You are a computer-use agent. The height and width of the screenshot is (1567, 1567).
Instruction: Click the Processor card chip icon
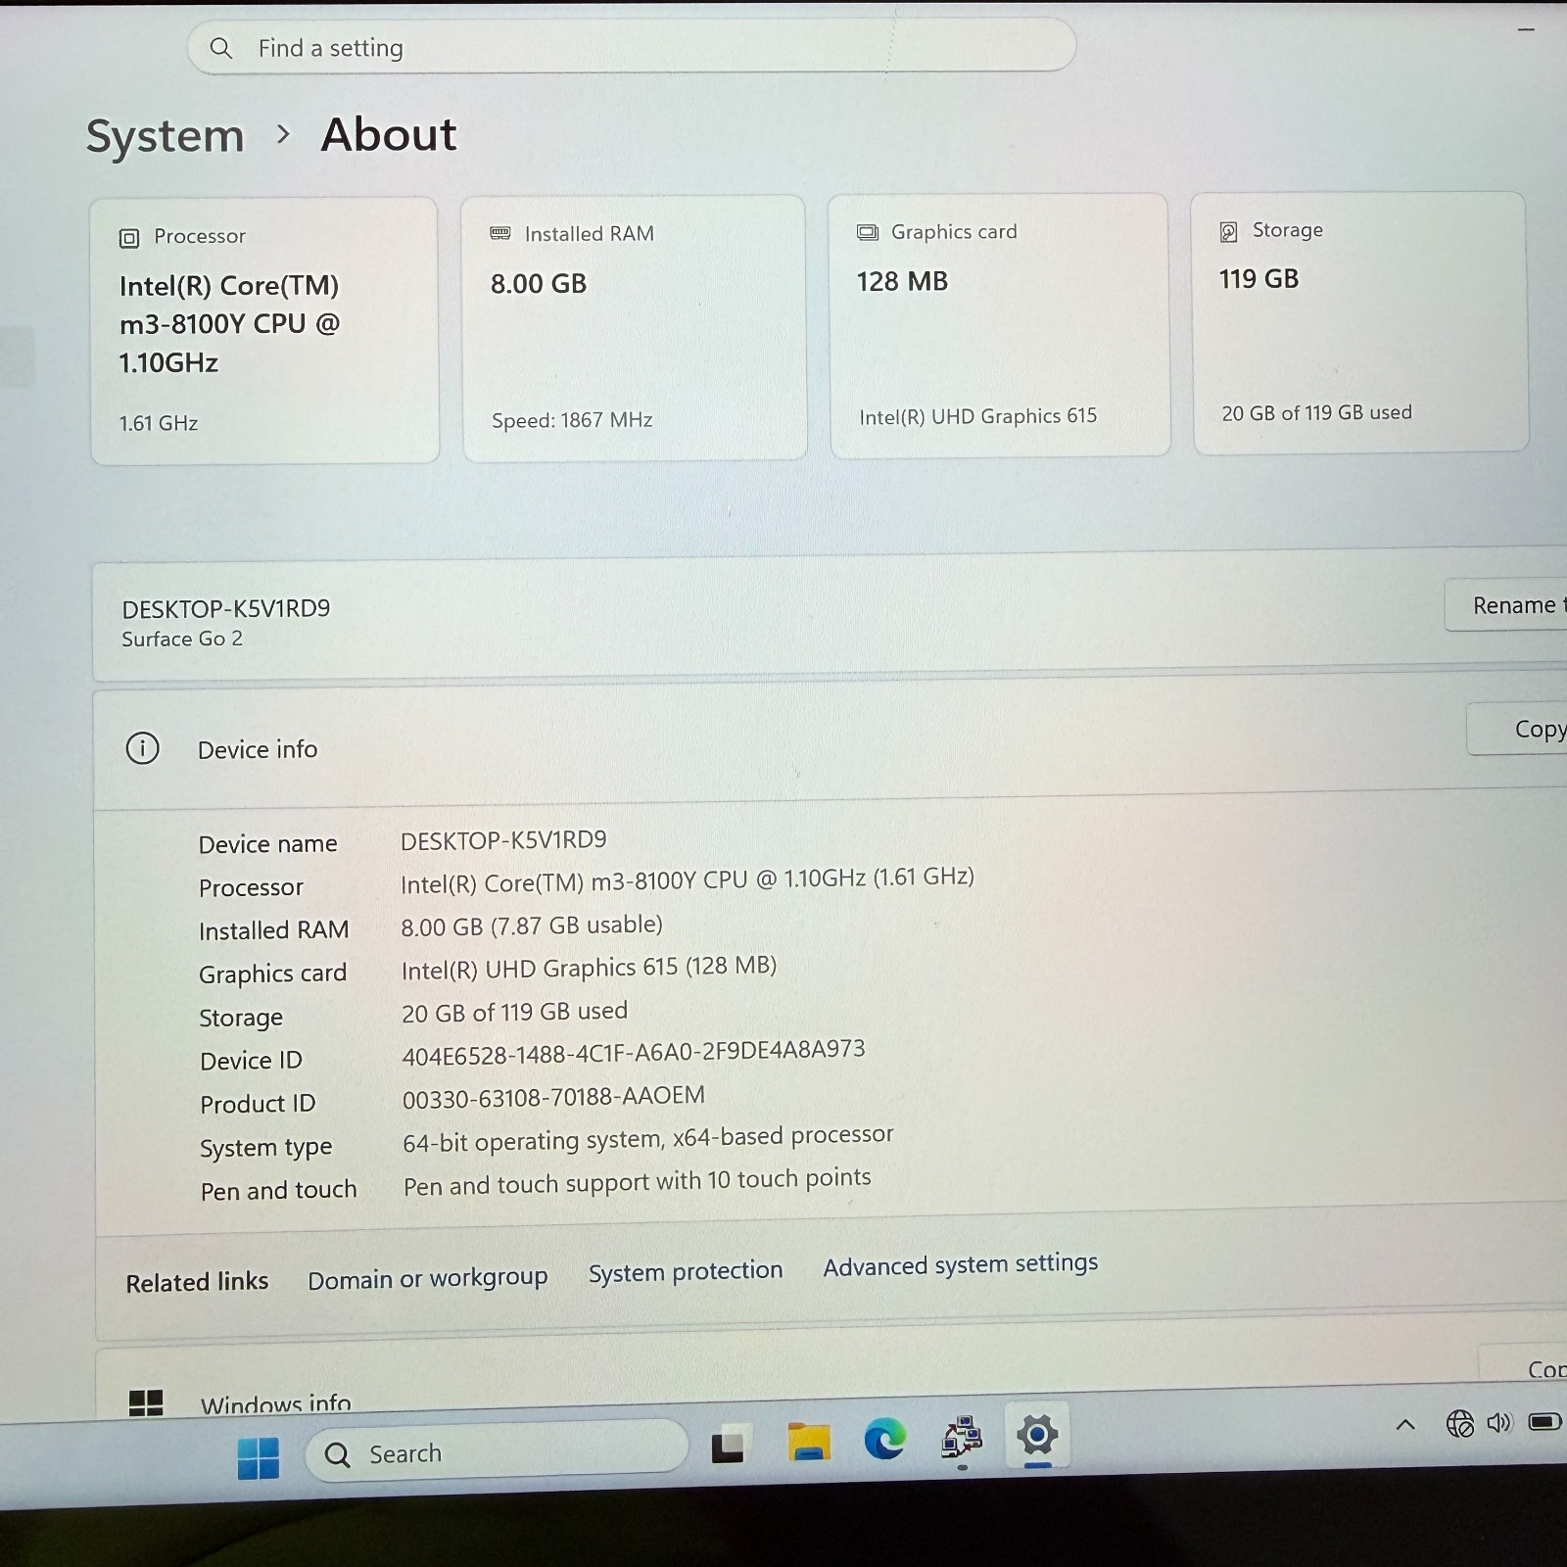[x=129, y=238]
